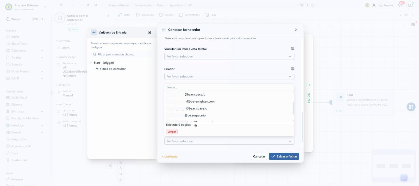Close the Contatar fornecedor dialog
The width and height of the screenshot is (419, 186).
tap(296, 30)
